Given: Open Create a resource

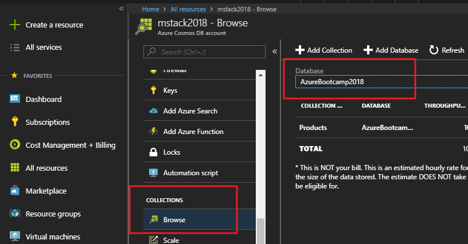Looking at the screenshot, I should click(54, 25).
